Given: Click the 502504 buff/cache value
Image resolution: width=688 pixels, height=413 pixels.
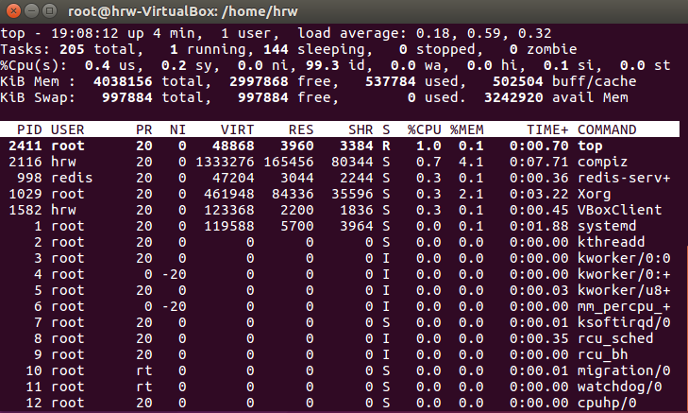Looking at the screenshot, I should [518, 81].
